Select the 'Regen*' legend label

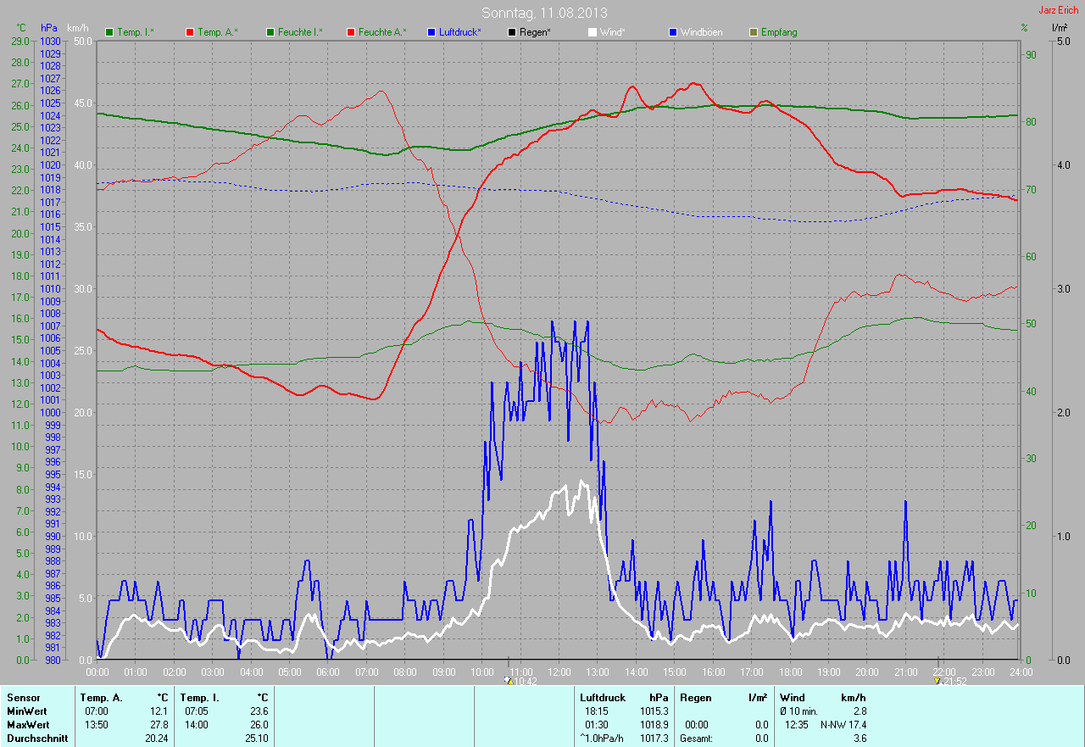pos(535,32)
